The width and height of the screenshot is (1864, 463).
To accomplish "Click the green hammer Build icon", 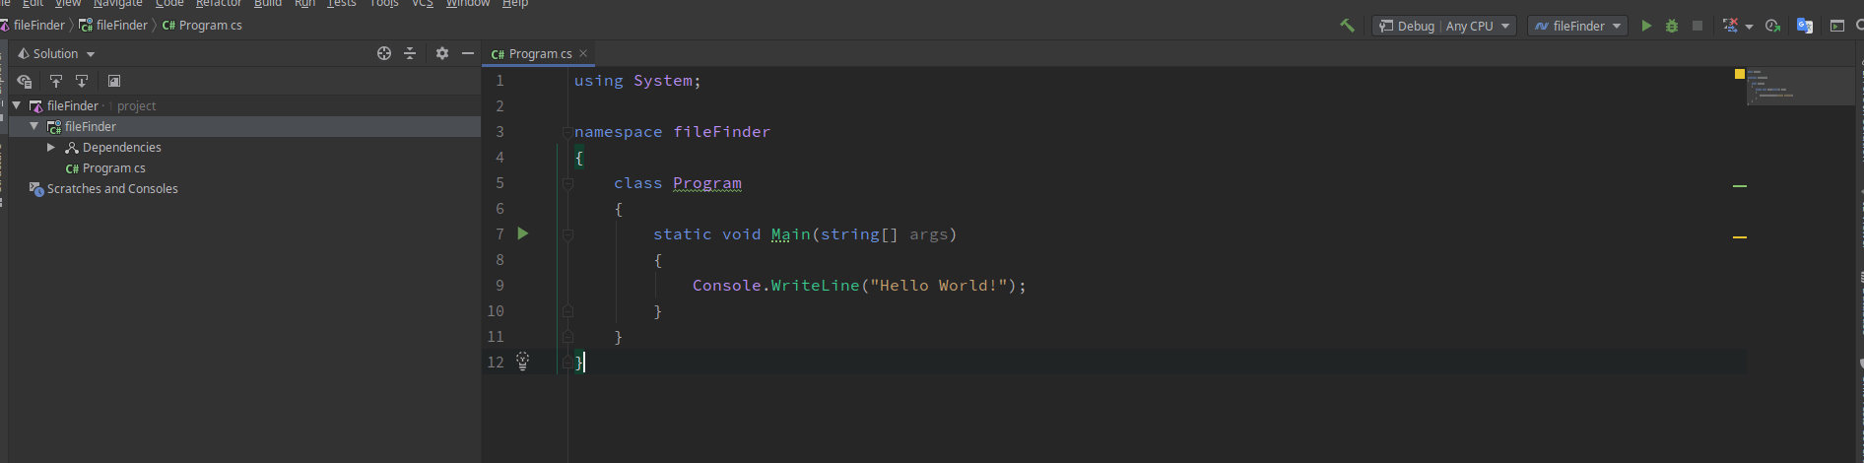I will pyautogui.click(x=1347, y=26).
